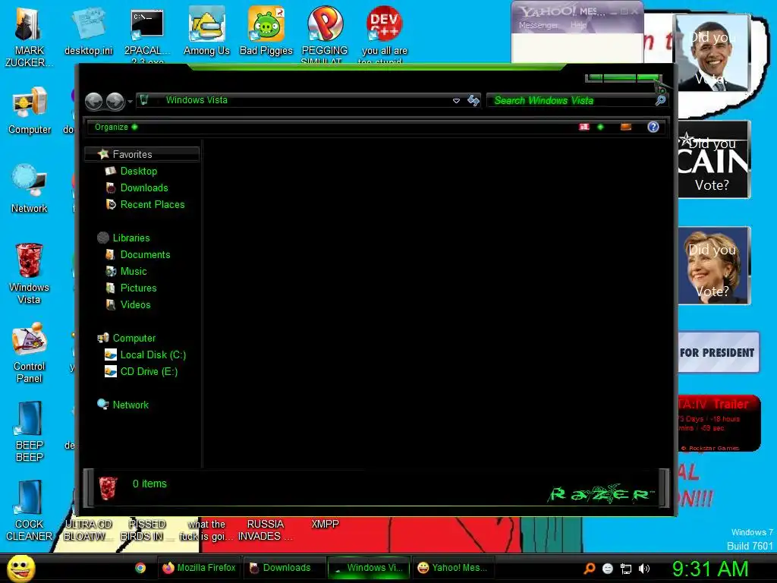Screen dimensions: 777x583
Task: Open the volume speaker tray icon
Action: (x=643, y=569)
